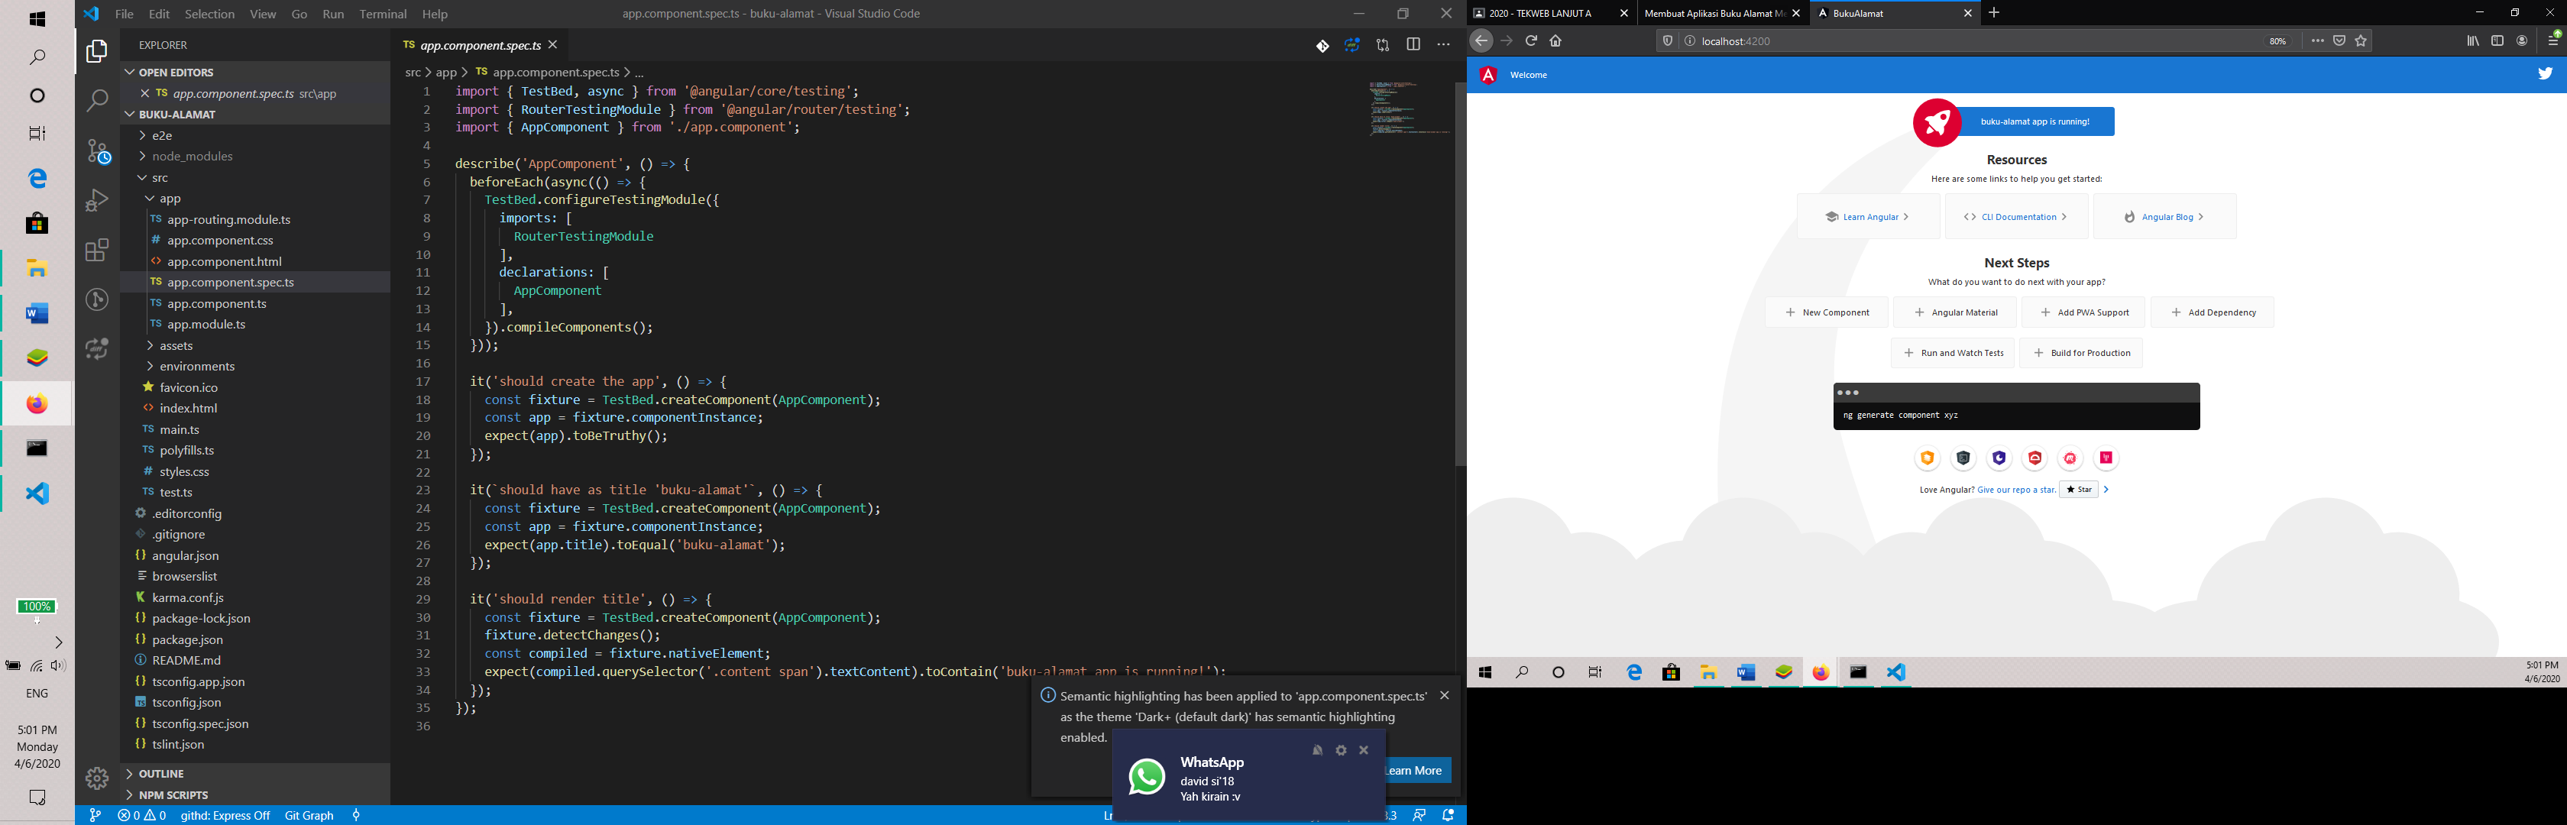2567x825 pixels.
Task: Click the New Component button
Action: point(1827,312)
